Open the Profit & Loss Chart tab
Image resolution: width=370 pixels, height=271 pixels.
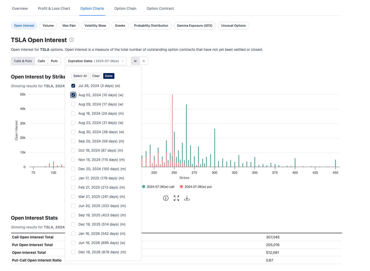coord(54,8)
